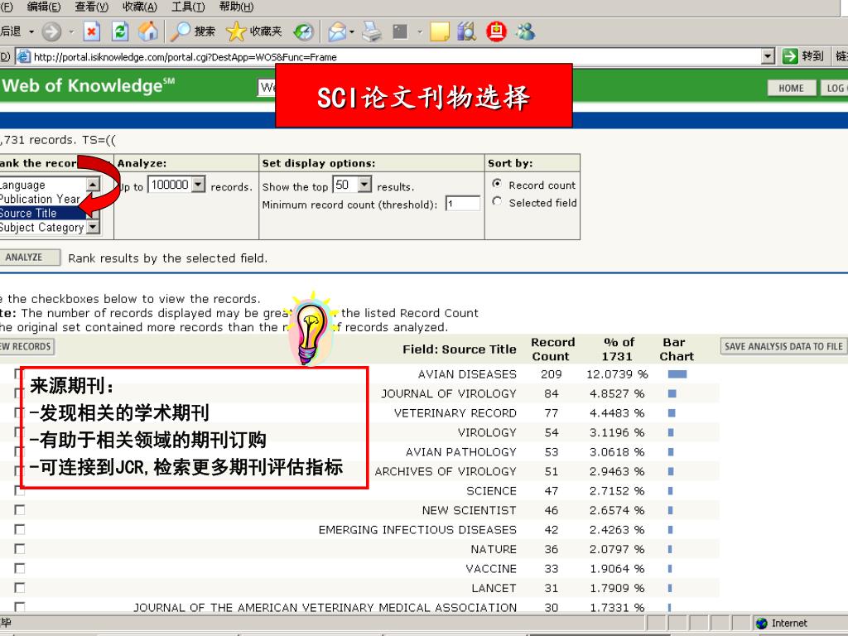Check the LANCET row checkbox

click(x=20, y=588)
